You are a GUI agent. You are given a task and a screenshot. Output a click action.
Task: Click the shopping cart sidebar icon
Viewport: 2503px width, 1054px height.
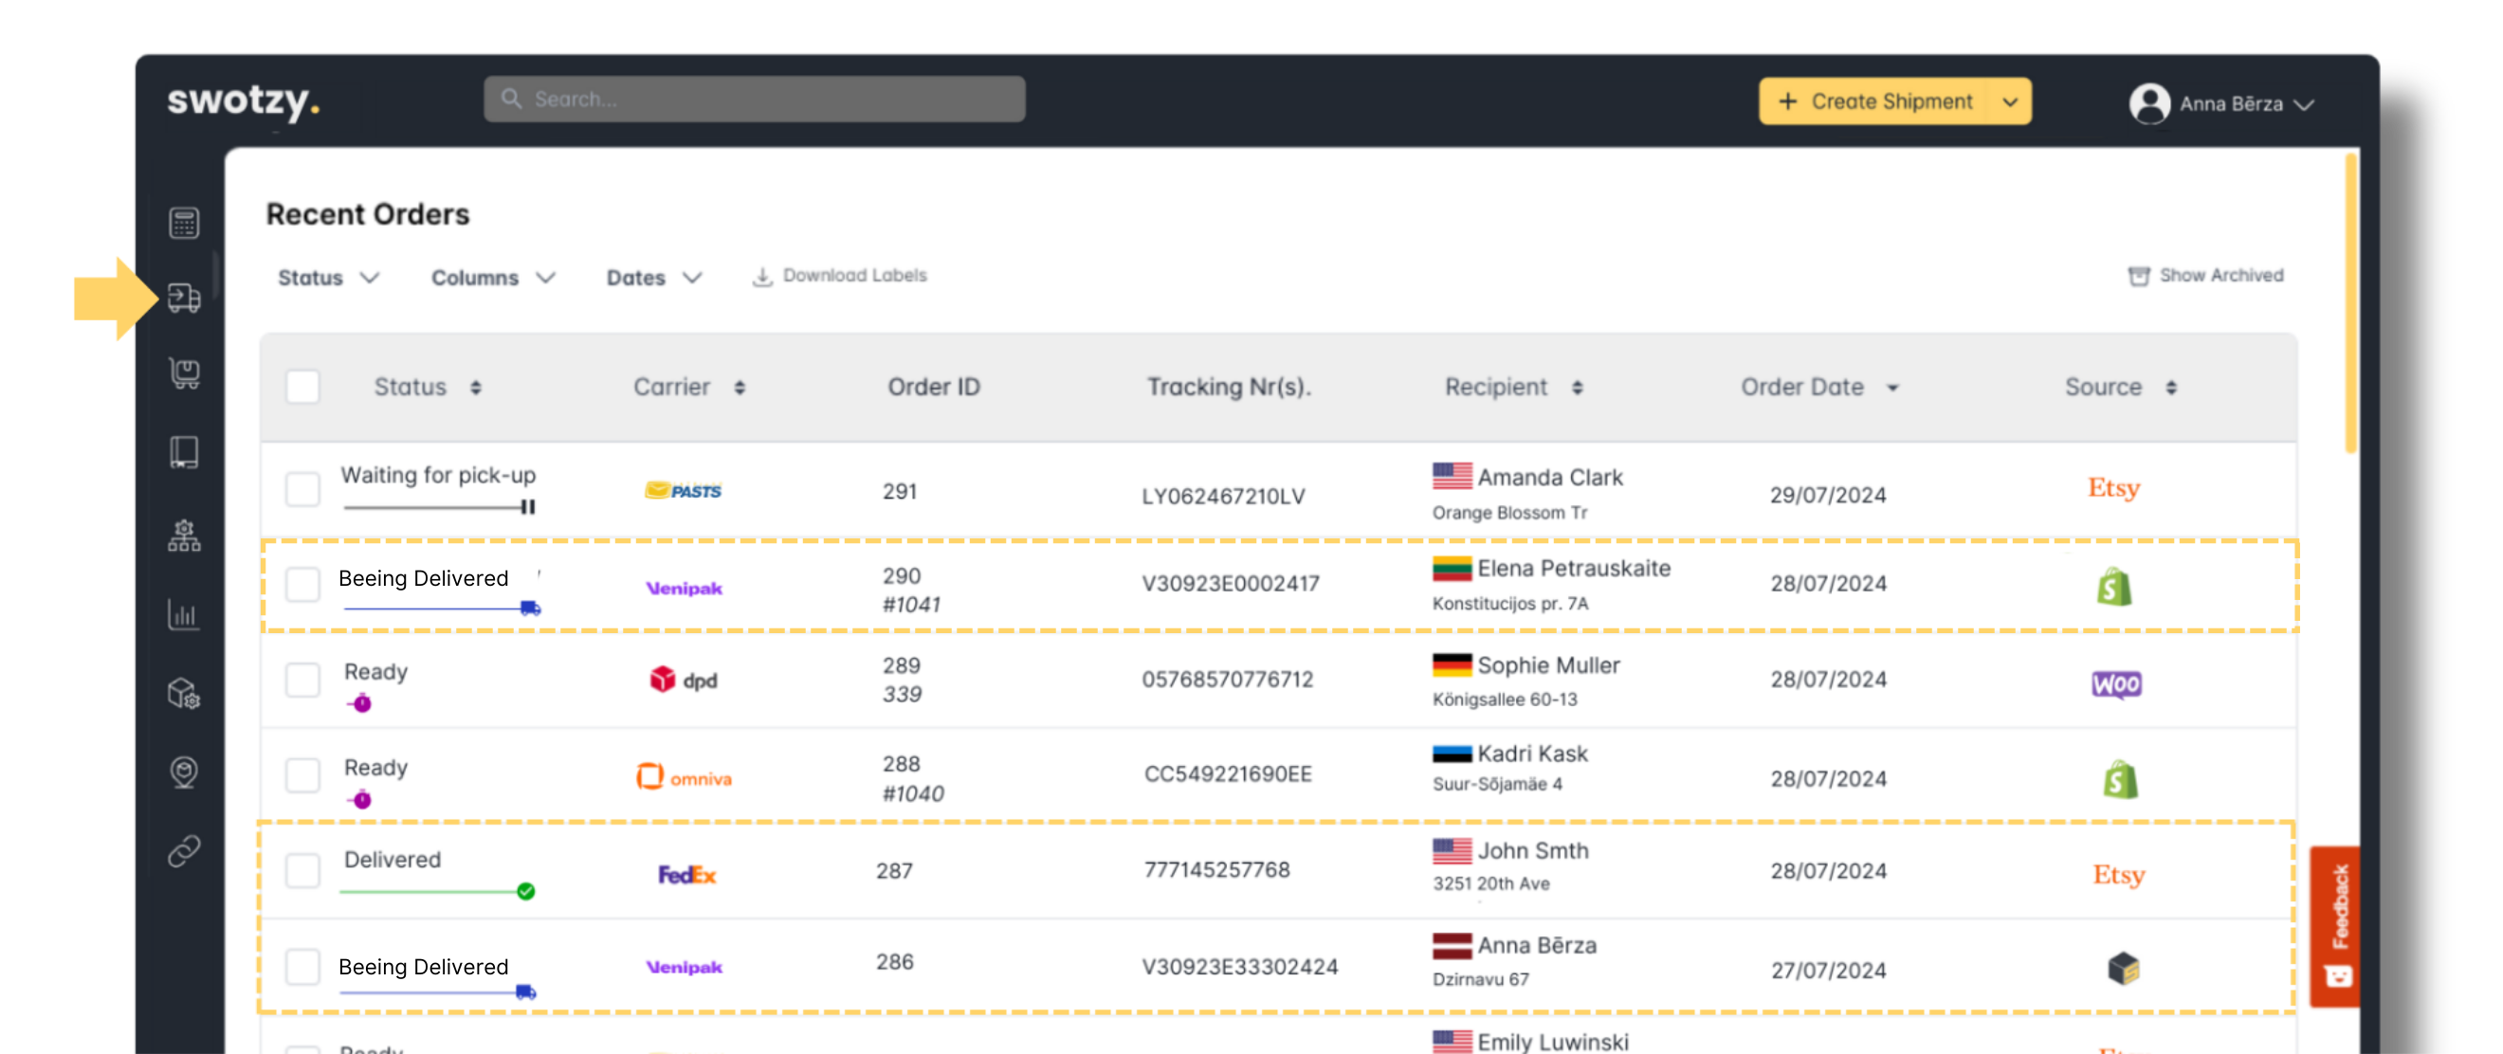[184, 373]
